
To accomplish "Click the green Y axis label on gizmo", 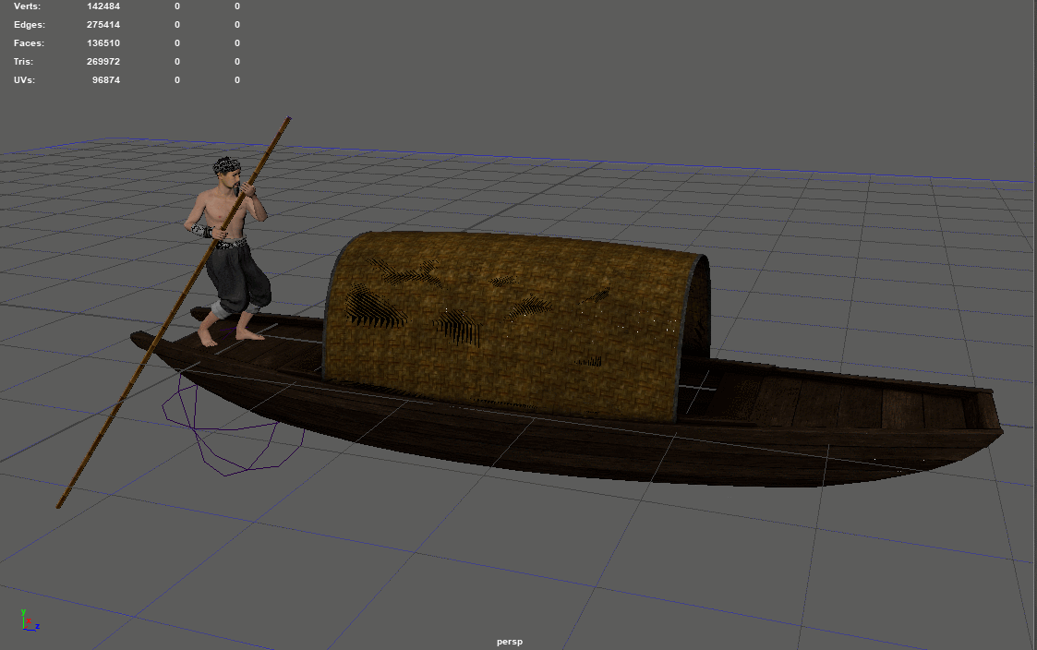I will click(23, 612).
